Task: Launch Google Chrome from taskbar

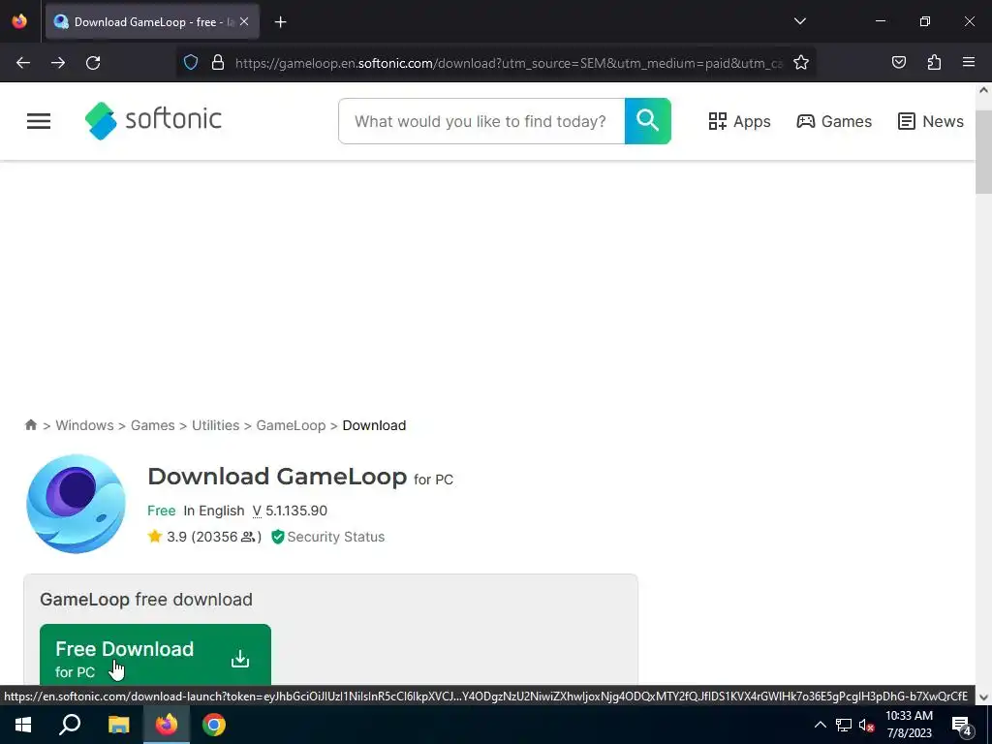Action: (x=214, y=725)
